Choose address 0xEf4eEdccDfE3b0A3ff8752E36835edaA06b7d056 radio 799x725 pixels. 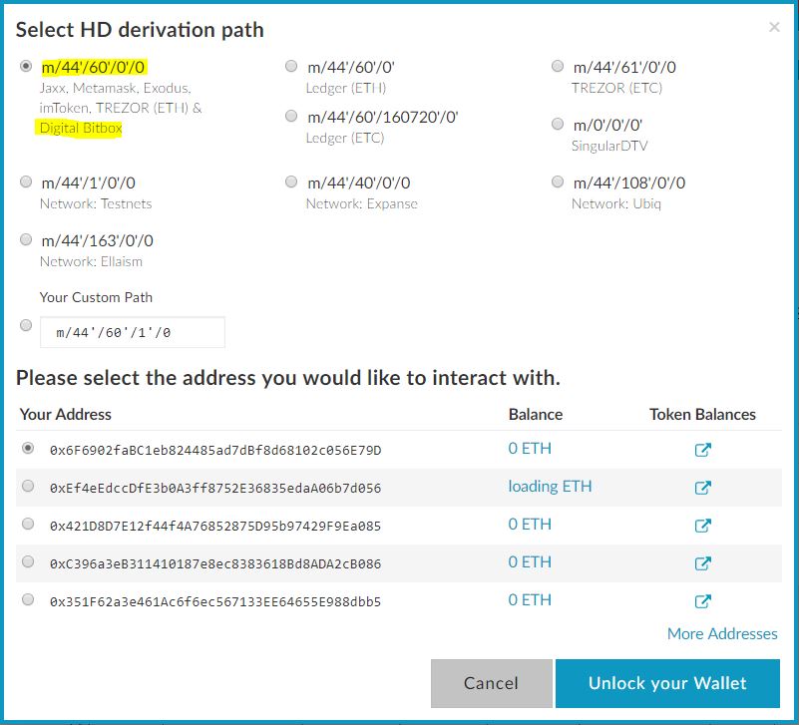coord(28,486)
